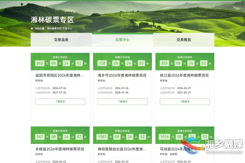
Task: Click the 362 days countdown value
Action: [40, 63]
